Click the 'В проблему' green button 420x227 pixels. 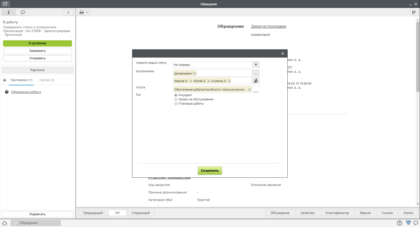38,43
